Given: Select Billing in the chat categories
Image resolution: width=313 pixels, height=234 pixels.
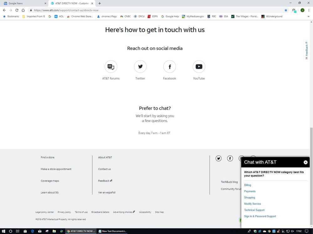Looking at the screenshot, I should coord(248,185).
